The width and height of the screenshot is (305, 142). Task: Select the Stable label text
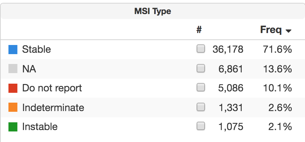pyautogui.click(x=36, y=50)
